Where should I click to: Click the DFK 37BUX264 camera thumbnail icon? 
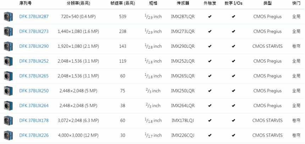[x=8, y=106]
